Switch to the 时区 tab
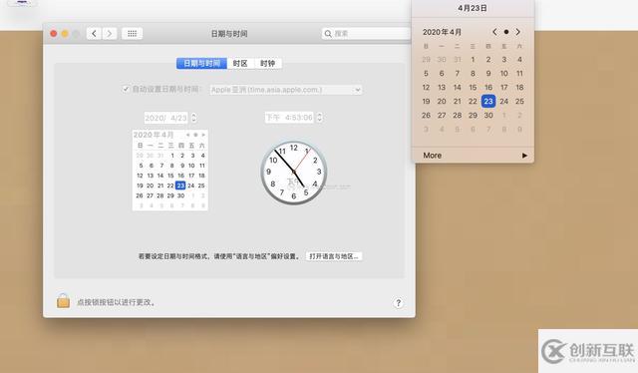Image resolution: width=638 pixels, height=373 pixels. click(x=240, y=63)
